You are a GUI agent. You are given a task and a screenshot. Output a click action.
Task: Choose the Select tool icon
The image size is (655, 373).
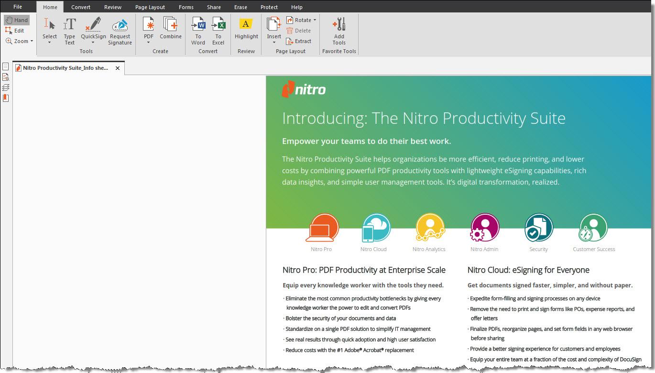pos(50,24)
